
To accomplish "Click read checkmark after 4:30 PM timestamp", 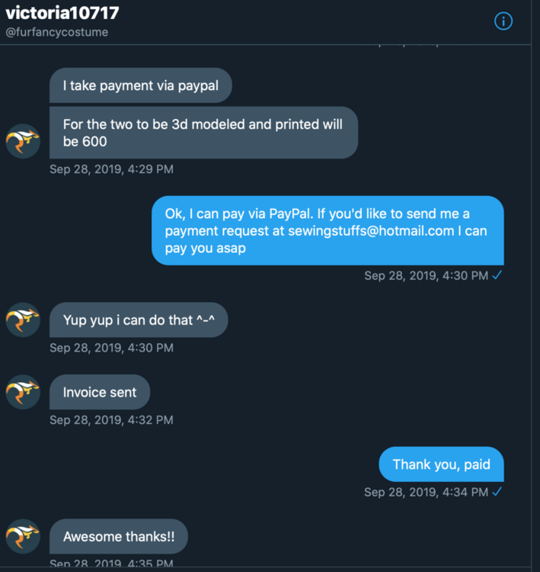I will 497,275.
